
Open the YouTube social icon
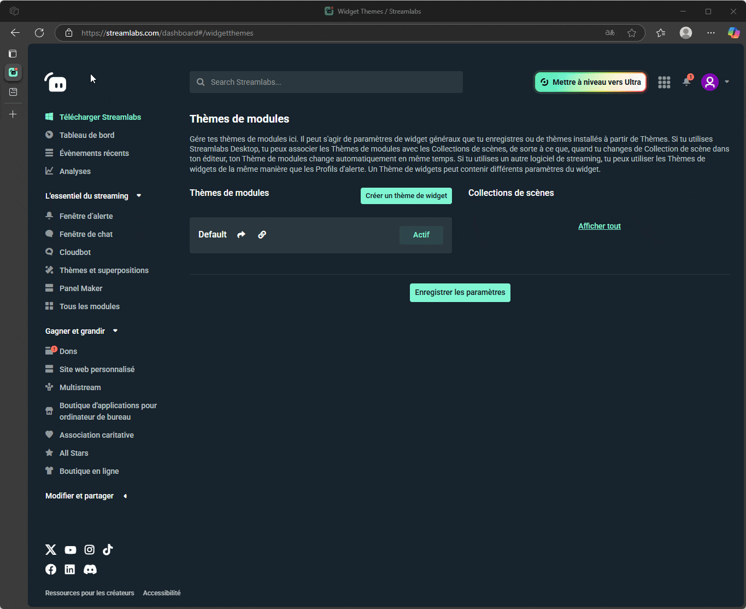71,550
